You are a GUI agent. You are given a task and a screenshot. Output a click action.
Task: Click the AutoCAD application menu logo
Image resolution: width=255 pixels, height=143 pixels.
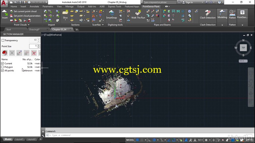(4, 3)
